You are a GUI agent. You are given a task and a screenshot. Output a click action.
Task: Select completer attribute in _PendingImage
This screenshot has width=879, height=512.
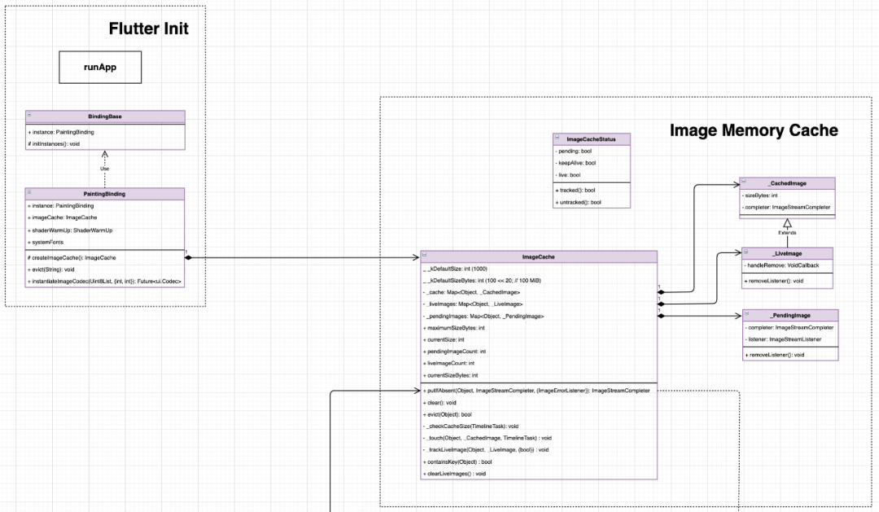click(790, 327)
